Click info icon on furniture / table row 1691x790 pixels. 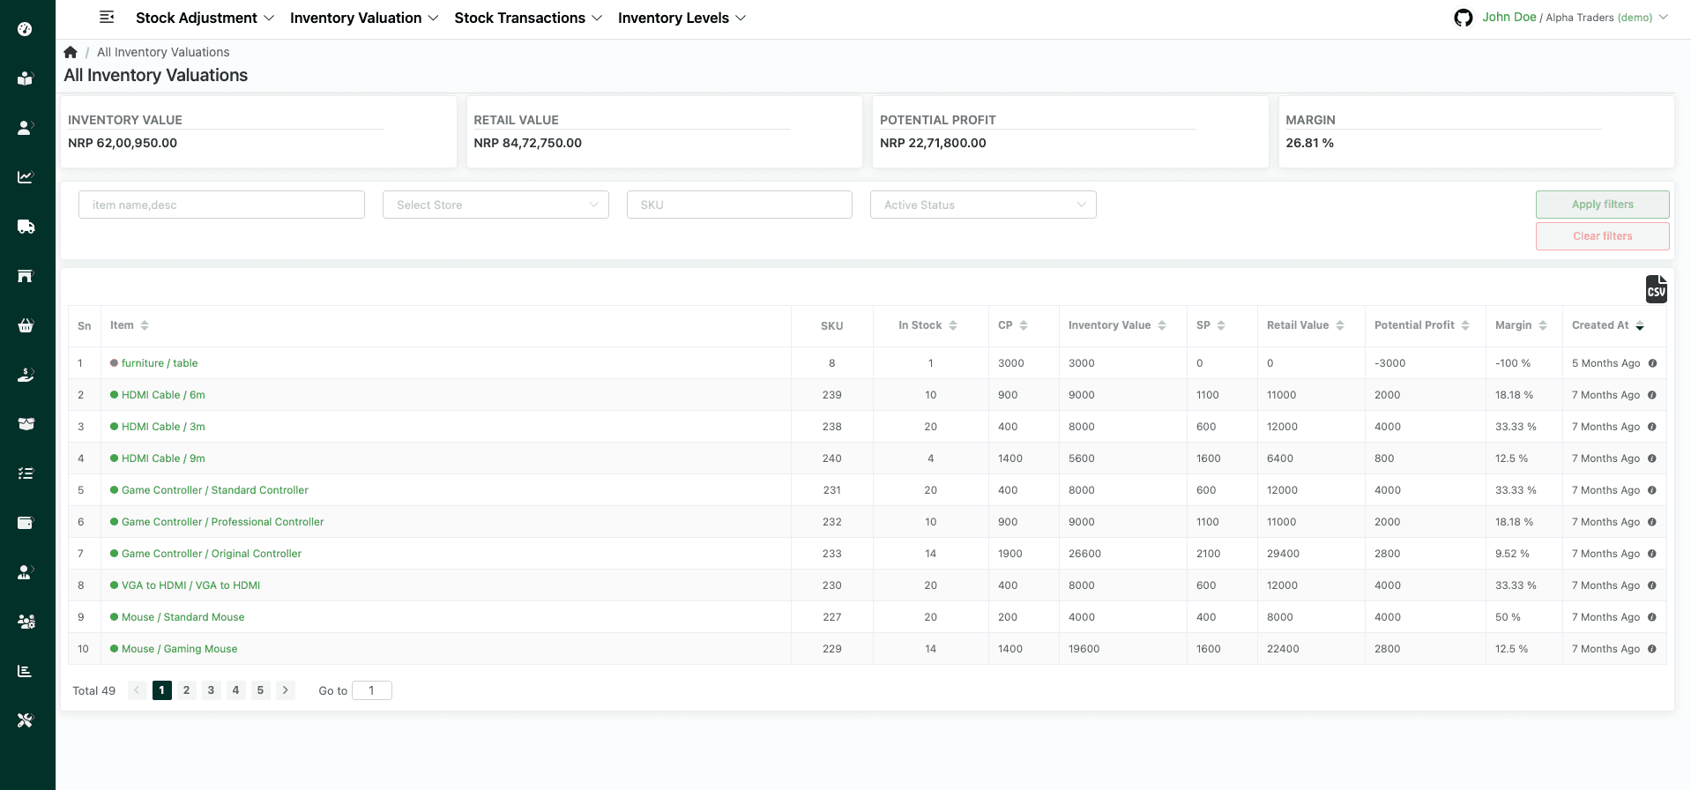click(1652, 363)
